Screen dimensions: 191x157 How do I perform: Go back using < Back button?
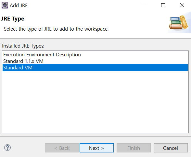(x=62, y=148)
